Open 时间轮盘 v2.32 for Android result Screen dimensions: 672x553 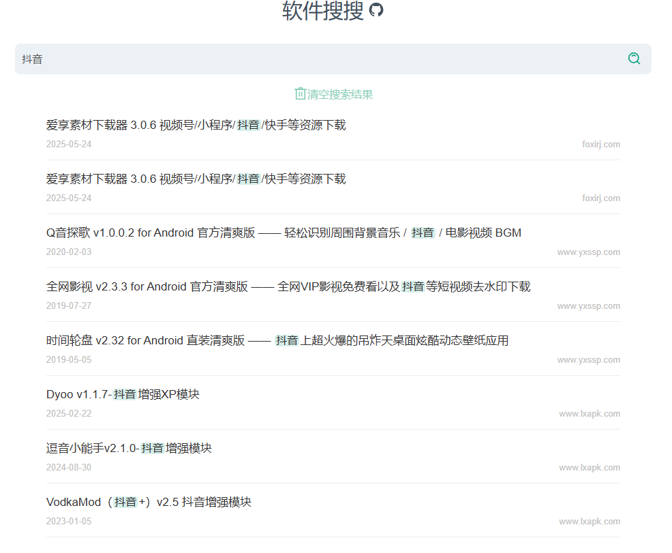tap(277, 340)
